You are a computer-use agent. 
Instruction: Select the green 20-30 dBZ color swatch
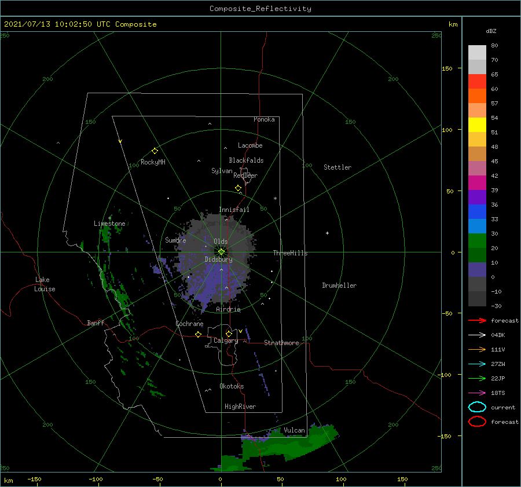click(477, 240)
